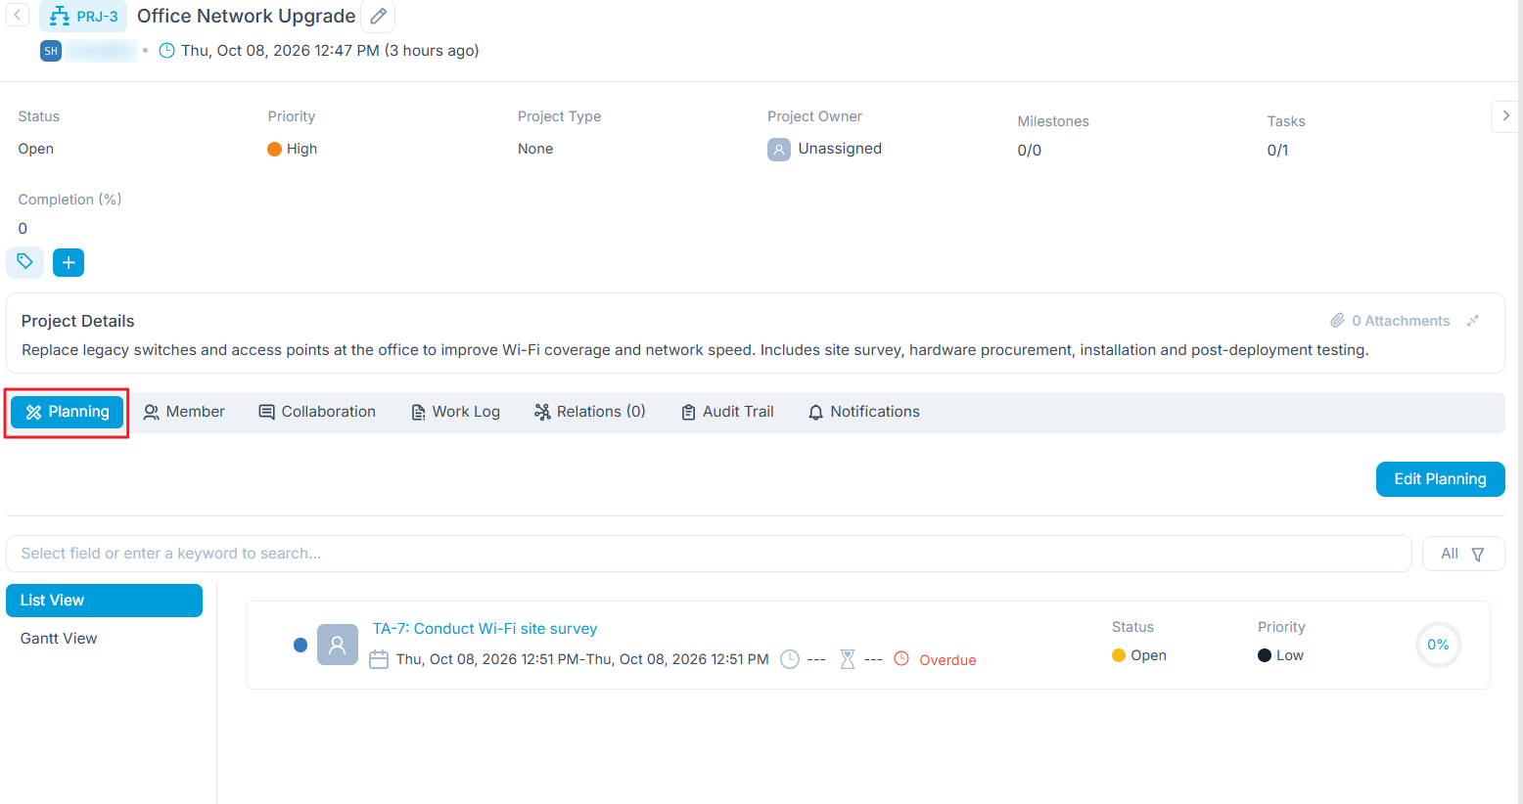
Task: Click the SH user avatar
Action: [51, 51]
